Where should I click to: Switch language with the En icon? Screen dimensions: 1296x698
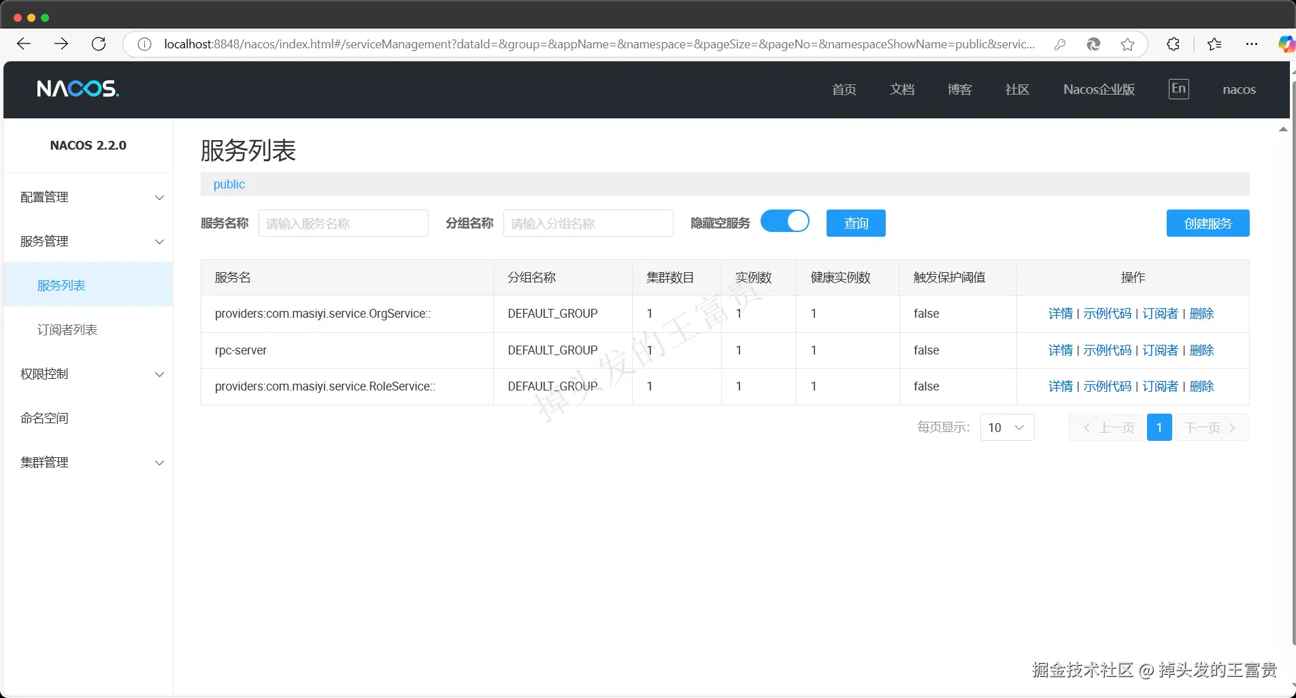[x=1178, y=89]
